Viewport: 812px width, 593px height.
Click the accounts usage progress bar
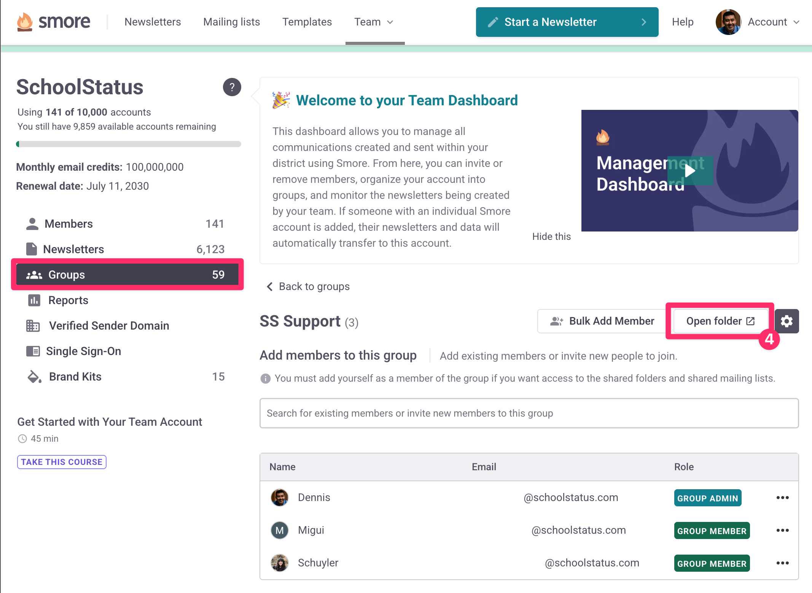click(129, 144)
